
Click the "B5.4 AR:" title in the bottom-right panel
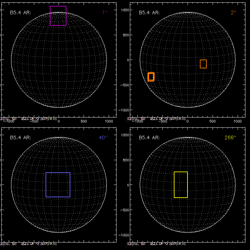(149, 138)
